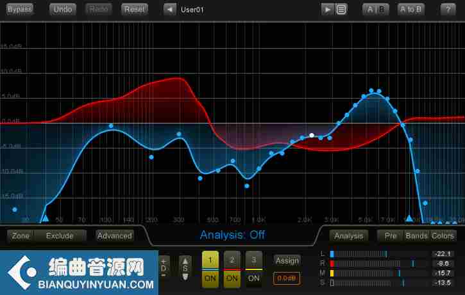The width and height of the screenshot is (465, 295).
Task: Select the white highlighted EQ node
Action: tap(312, 135)
